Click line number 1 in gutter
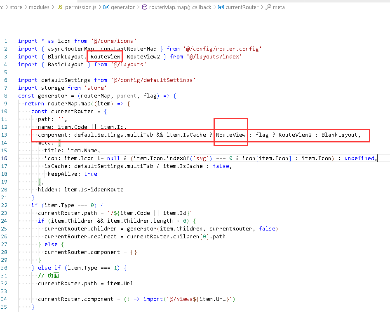The width and height of the screenshot is (390, 312). click(6, 41)
